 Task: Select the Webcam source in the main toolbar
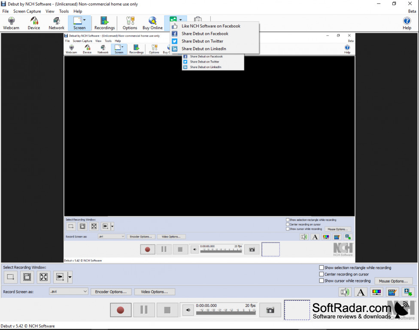11,23
